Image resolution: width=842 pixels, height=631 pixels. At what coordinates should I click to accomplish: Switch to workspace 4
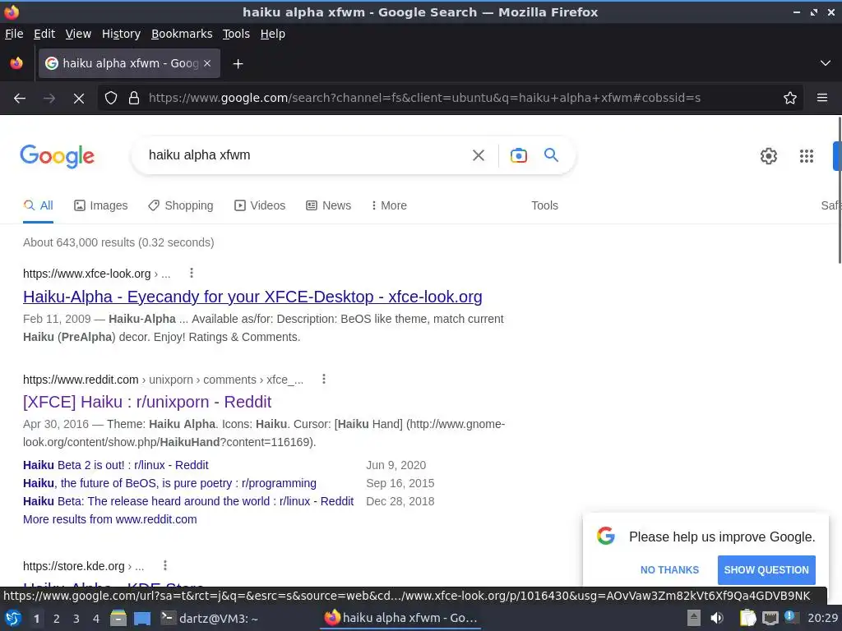(x=96, y=619)
